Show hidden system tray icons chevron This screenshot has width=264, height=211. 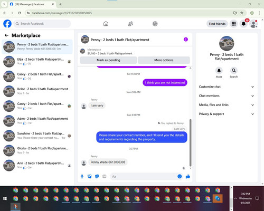point(235,198)
